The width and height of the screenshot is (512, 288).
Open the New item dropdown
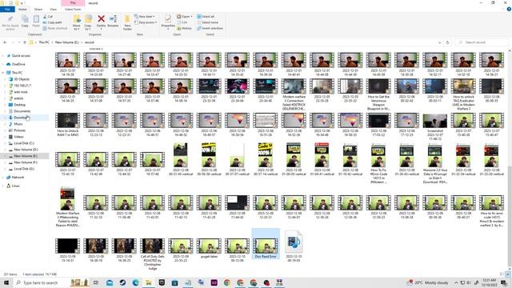click(144, 16)
